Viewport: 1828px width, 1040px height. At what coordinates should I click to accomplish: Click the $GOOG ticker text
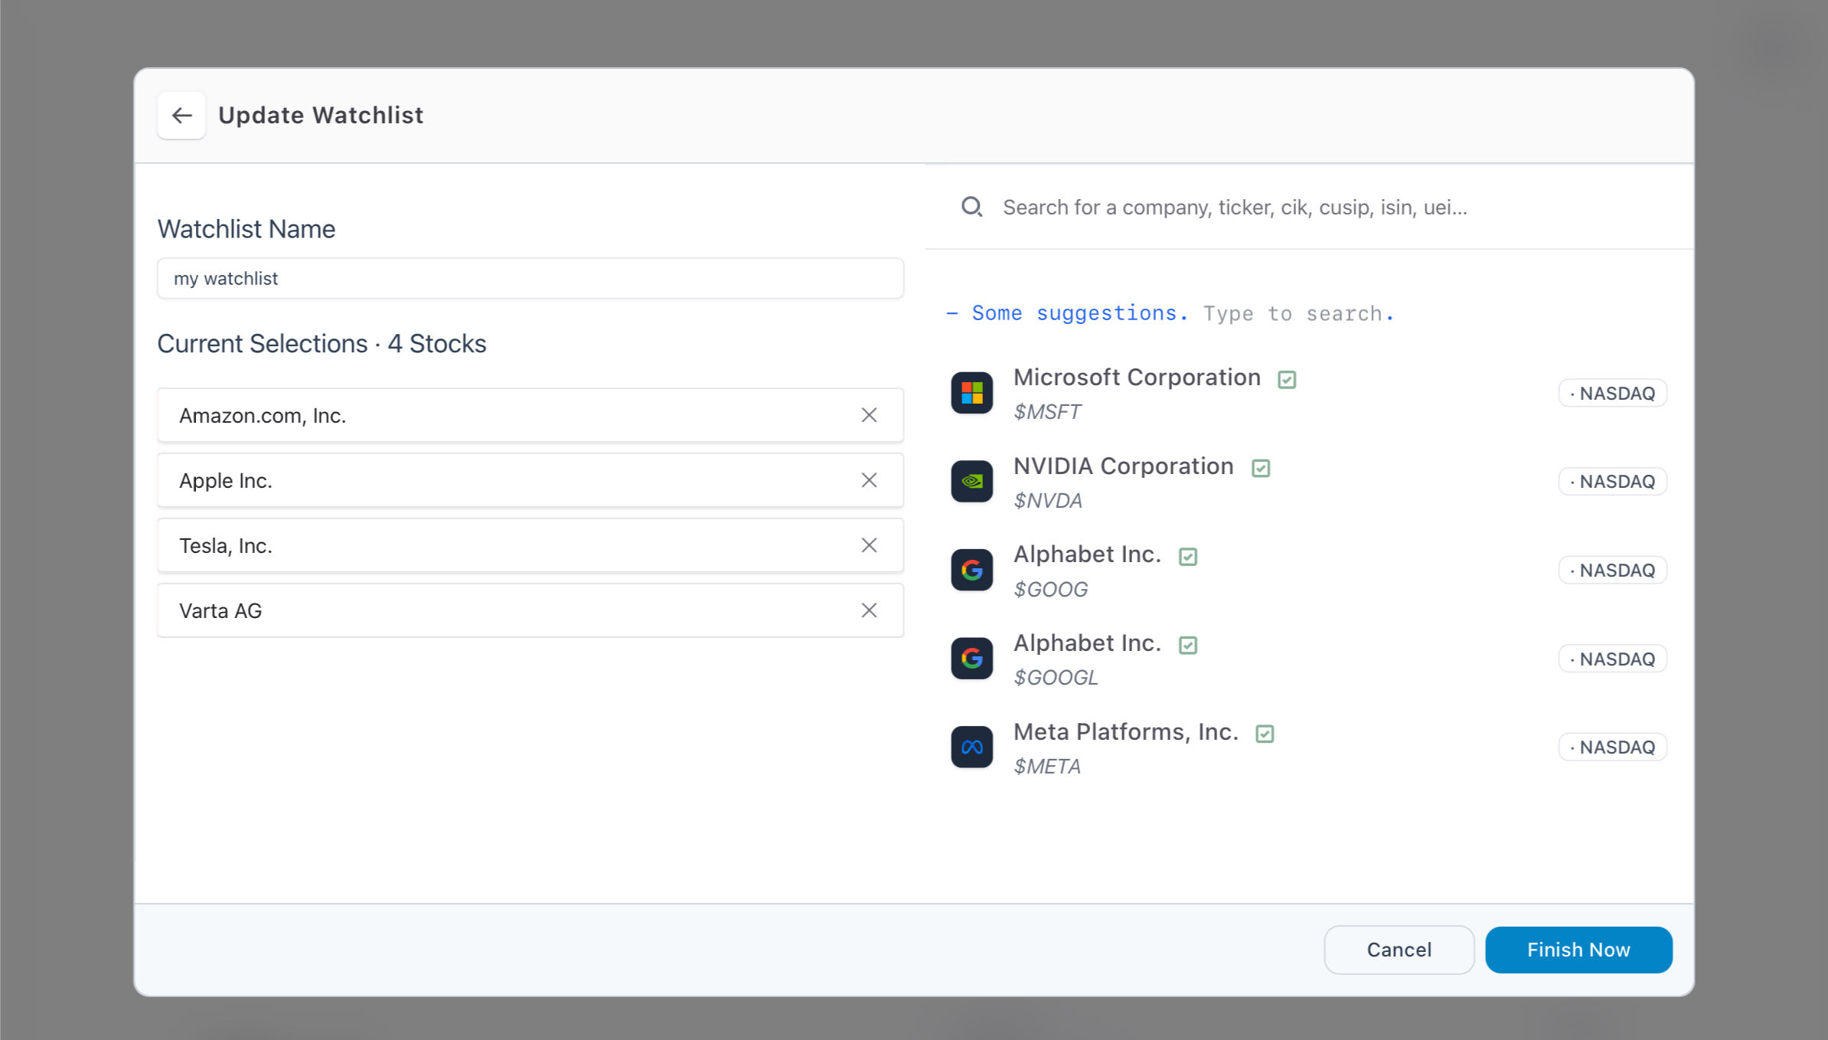tap(1050, 589)
